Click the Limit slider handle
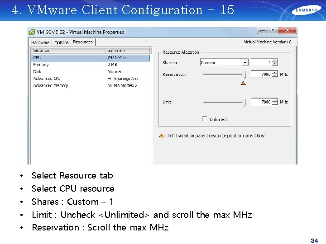 244,103
